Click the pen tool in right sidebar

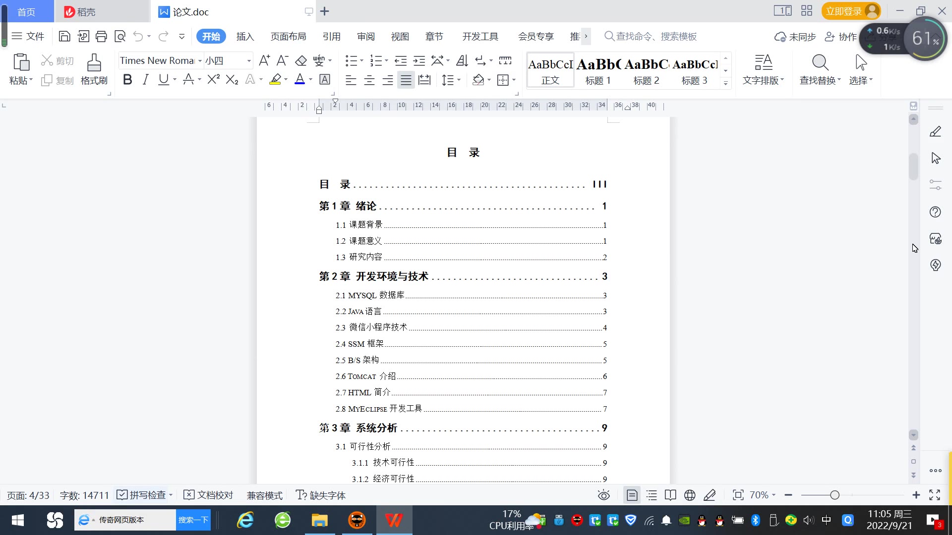935,131
